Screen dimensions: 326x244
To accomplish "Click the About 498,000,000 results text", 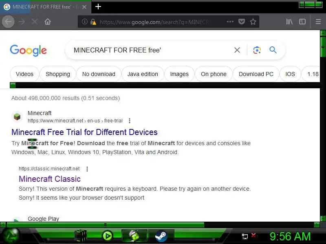I will pos(66,98).
